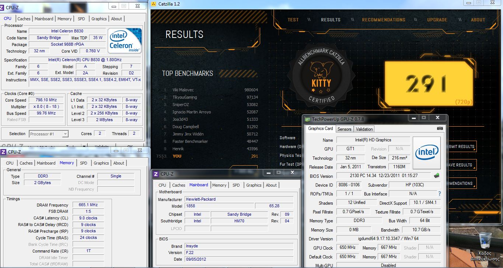Screen dimensions: 503x268
Task: Open Memory tab in top CPU-Z window
Action: click(x=64, y=19)
